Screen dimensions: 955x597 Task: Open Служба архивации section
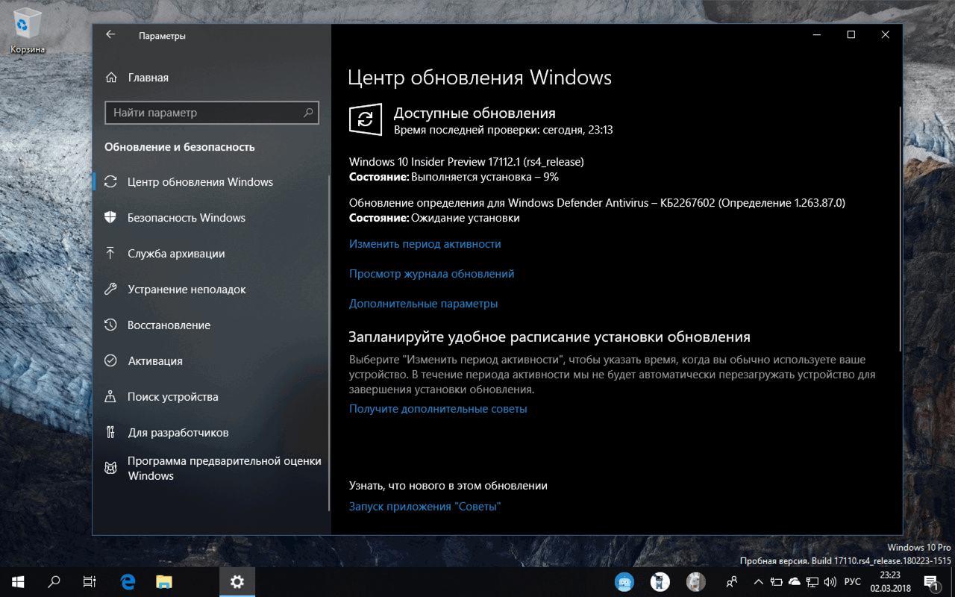click(x=210, y=254)
